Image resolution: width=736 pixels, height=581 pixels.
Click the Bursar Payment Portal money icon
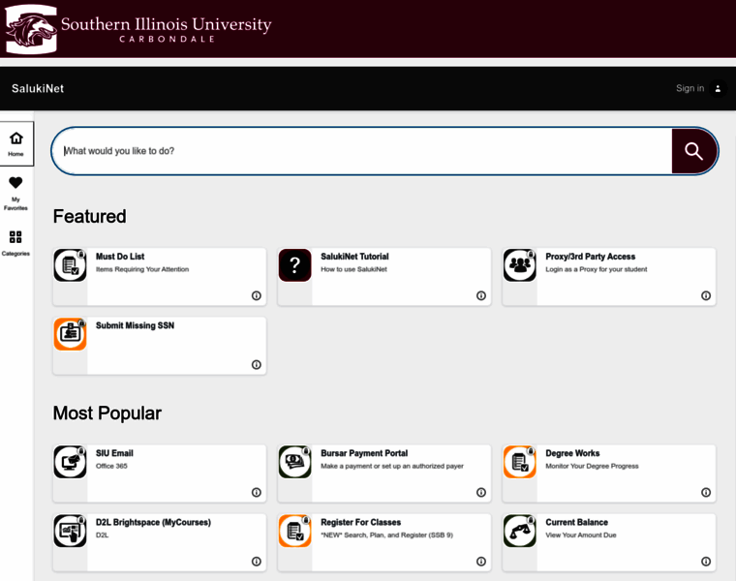tap(294, 462)
